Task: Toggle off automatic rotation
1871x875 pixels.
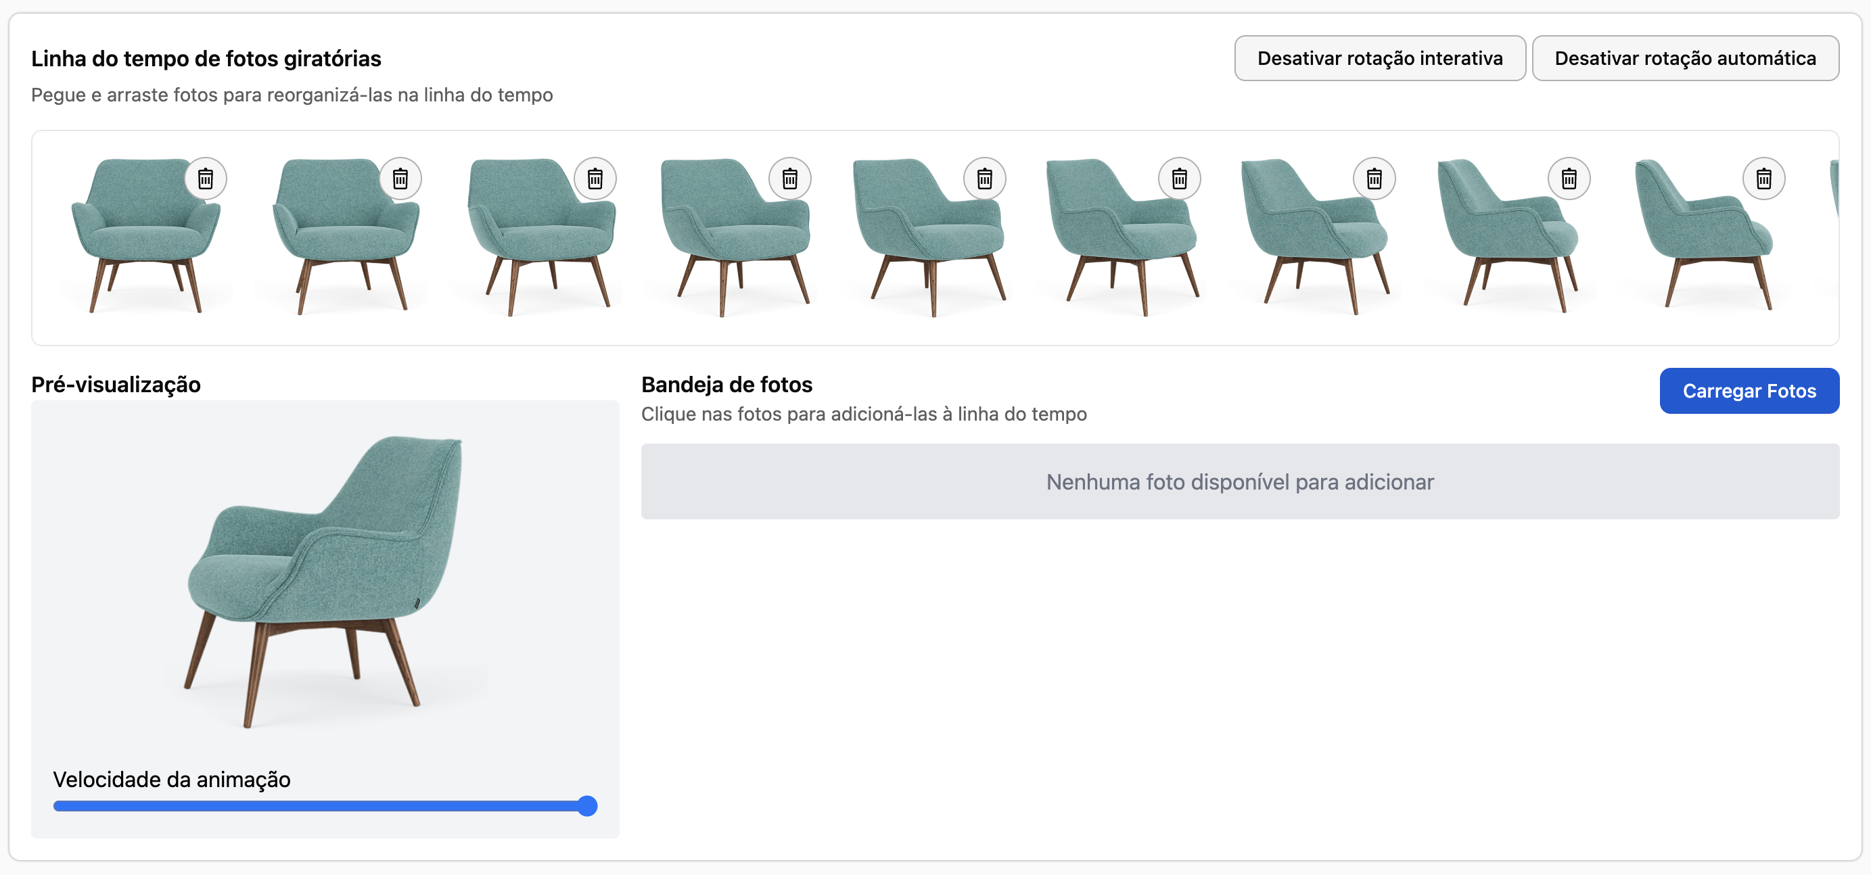Action: tap(1684, 58)
